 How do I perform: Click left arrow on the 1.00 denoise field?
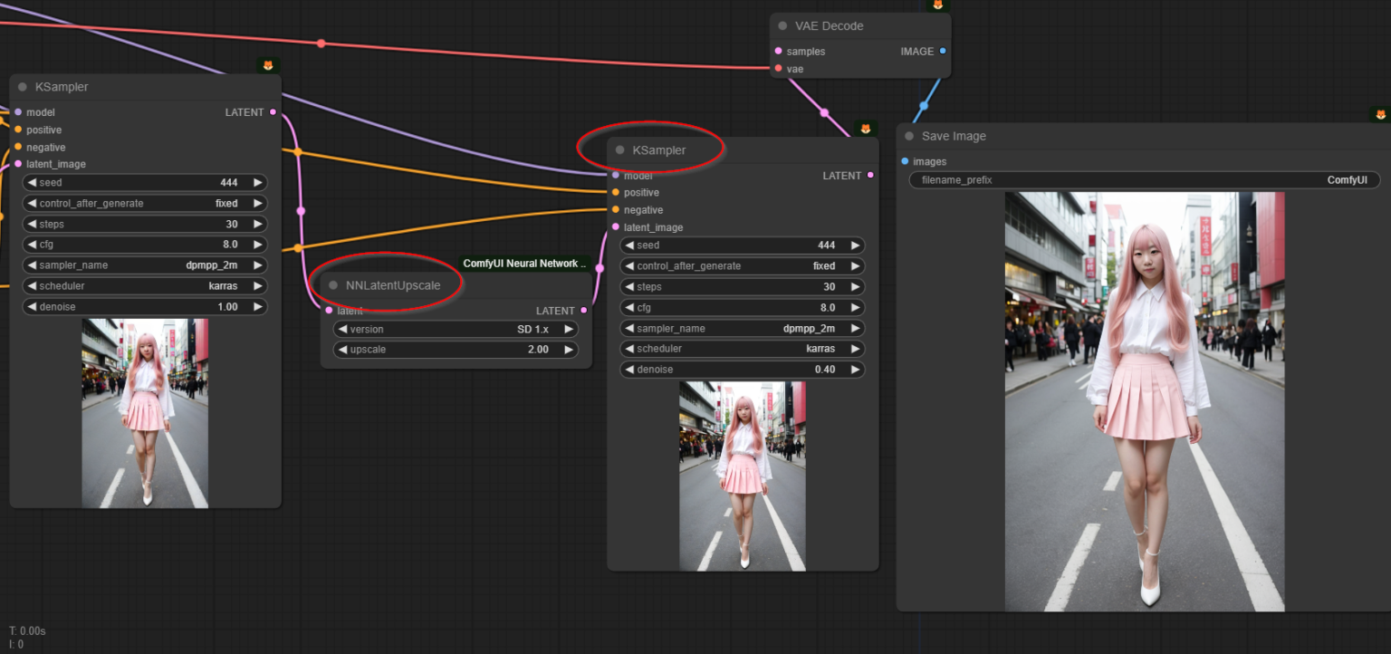(x=32, y=307)
